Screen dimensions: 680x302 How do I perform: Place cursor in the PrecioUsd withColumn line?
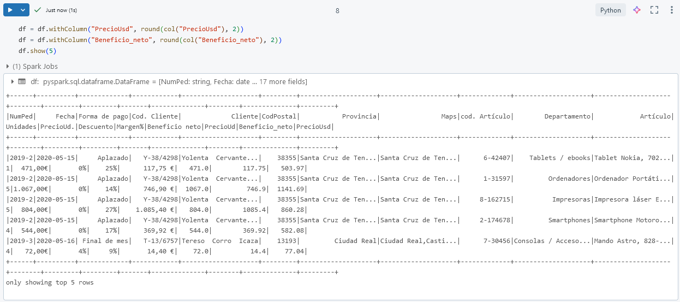pos(131,28)
